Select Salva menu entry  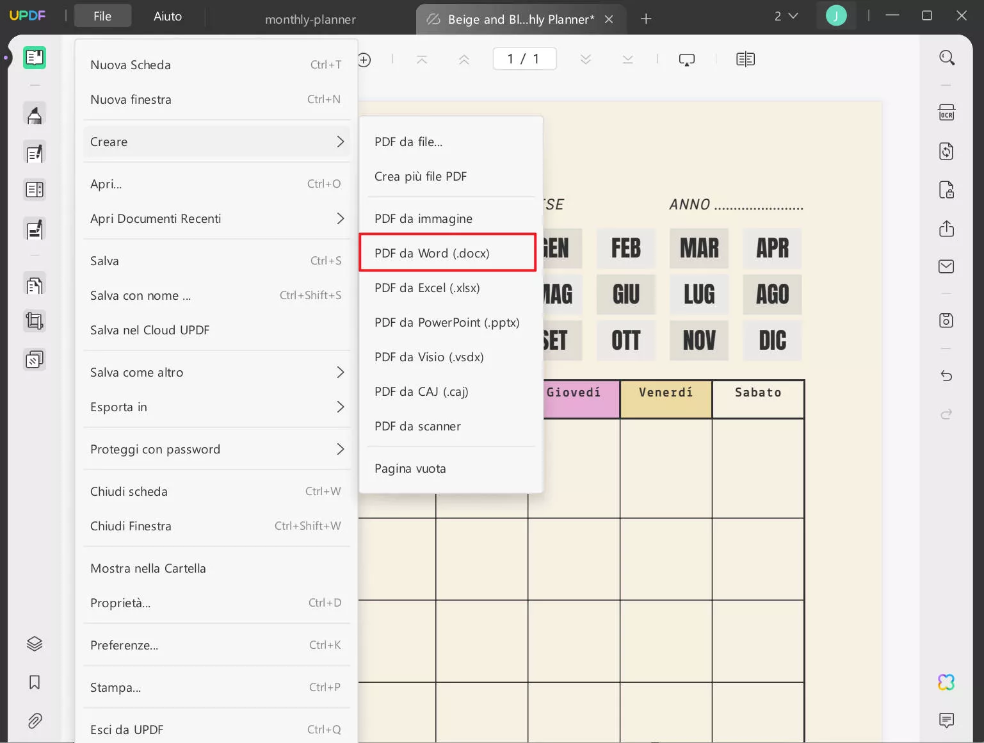[216, 261]
